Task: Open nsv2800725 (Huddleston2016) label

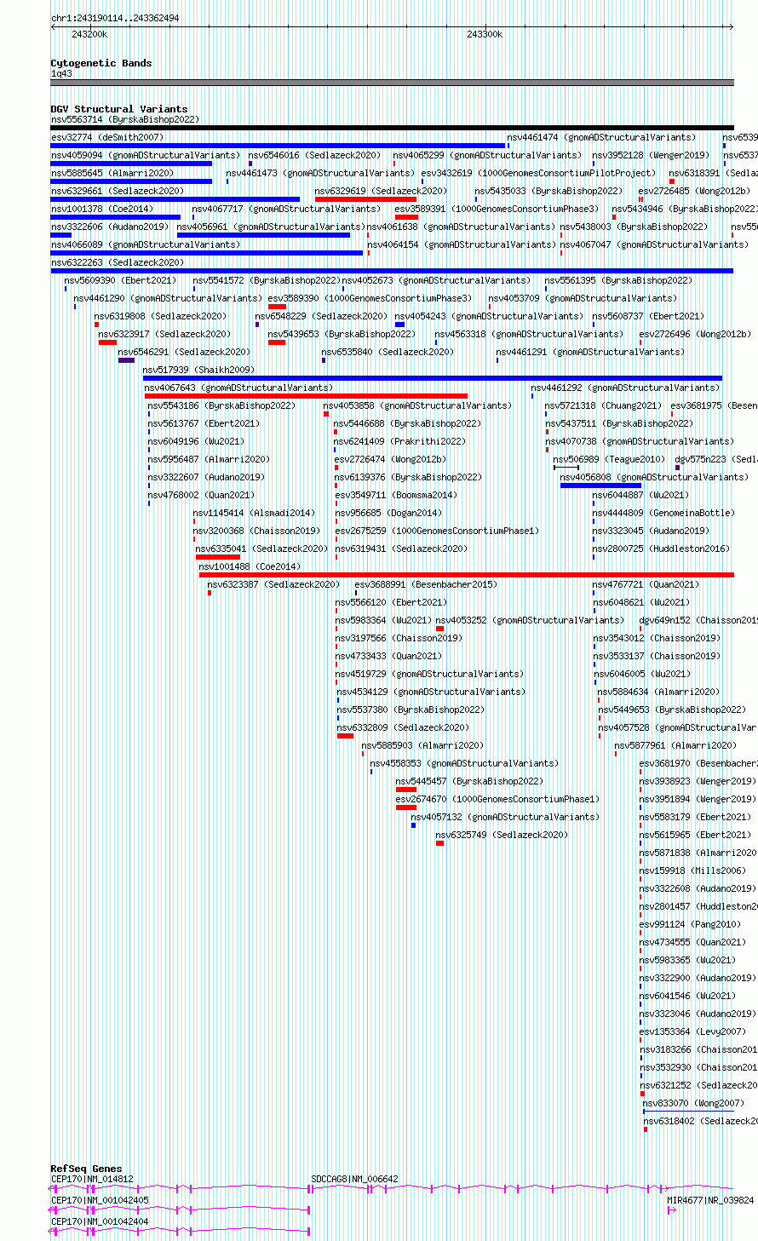Action: coord(661,549)
